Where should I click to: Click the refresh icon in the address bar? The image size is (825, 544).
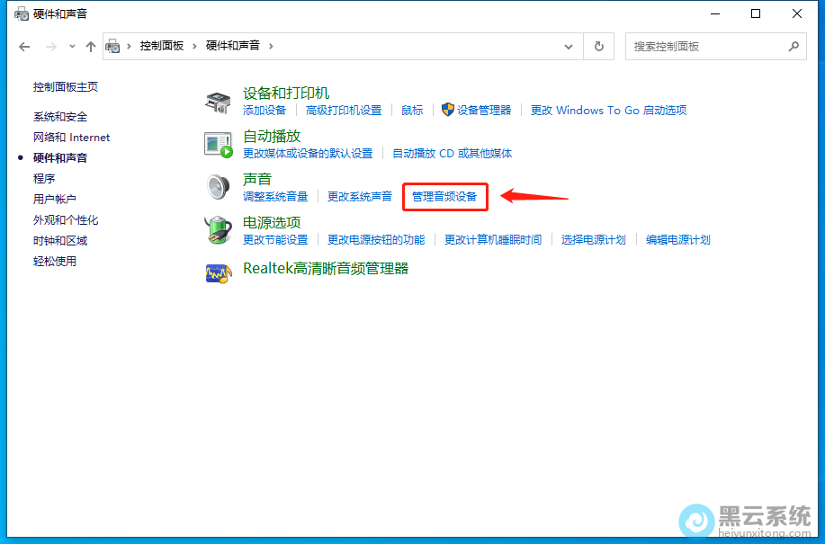[598, 46]
